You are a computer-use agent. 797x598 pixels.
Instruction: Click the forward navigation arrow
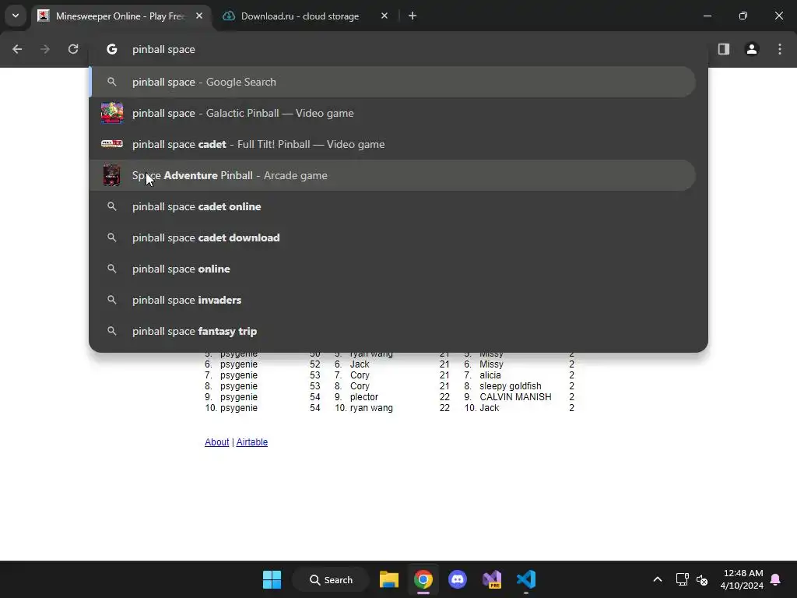[x=45, y=49]
